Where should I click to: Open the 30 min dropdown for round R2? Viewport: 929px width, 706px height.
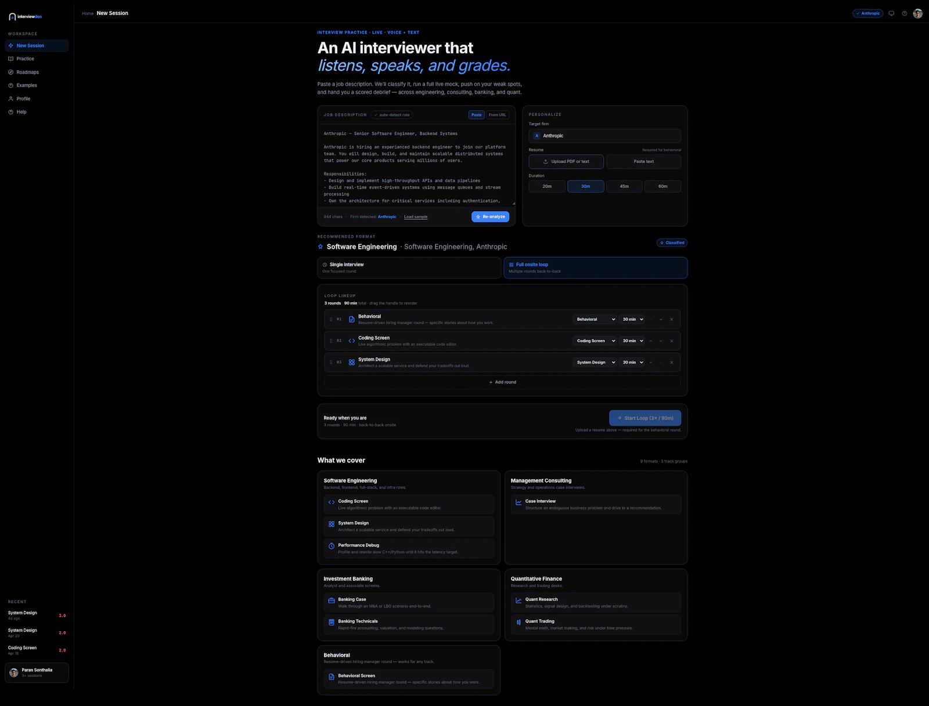(x=632, y=341)
